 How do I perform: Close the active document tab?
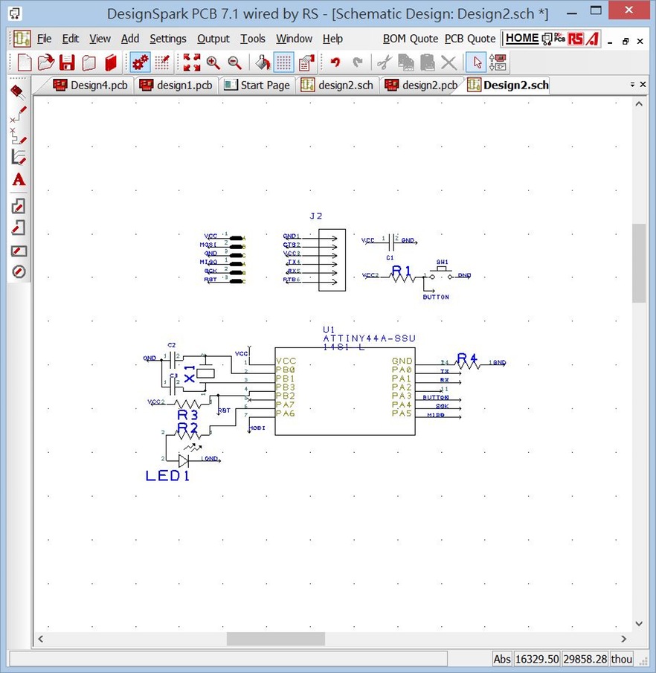click(643, 85)
